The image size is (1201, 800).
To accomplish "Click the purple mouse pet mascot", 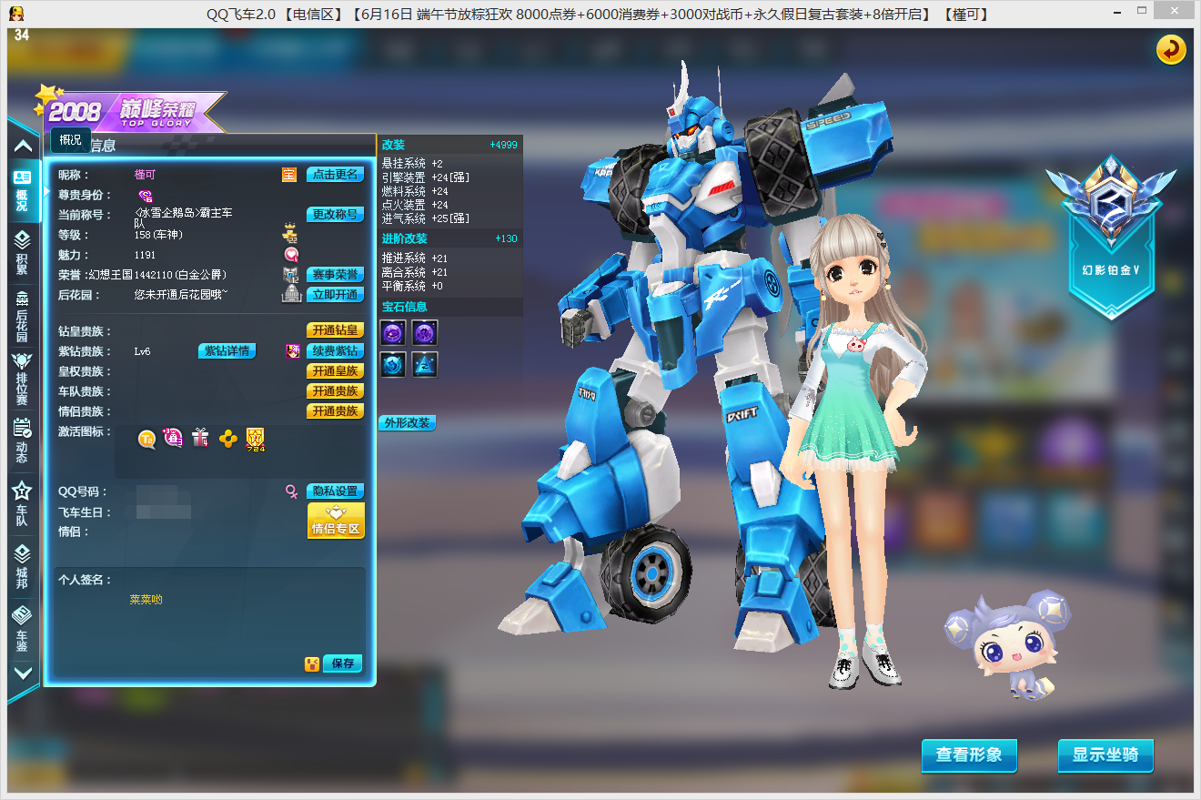I will (x=1006, y=645).
